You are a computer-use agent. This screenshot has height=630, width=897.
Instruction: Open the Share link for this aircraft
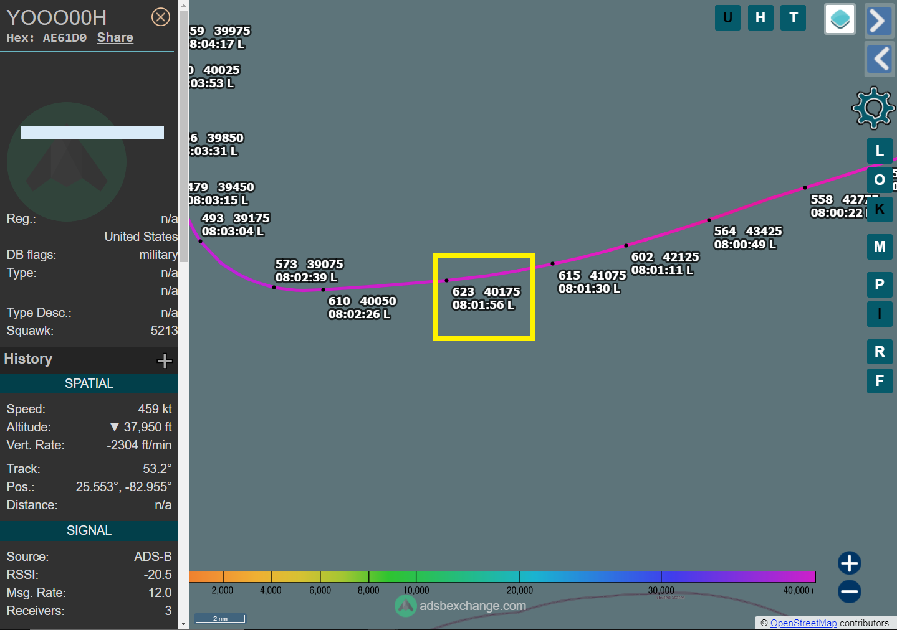click(115, 37)
